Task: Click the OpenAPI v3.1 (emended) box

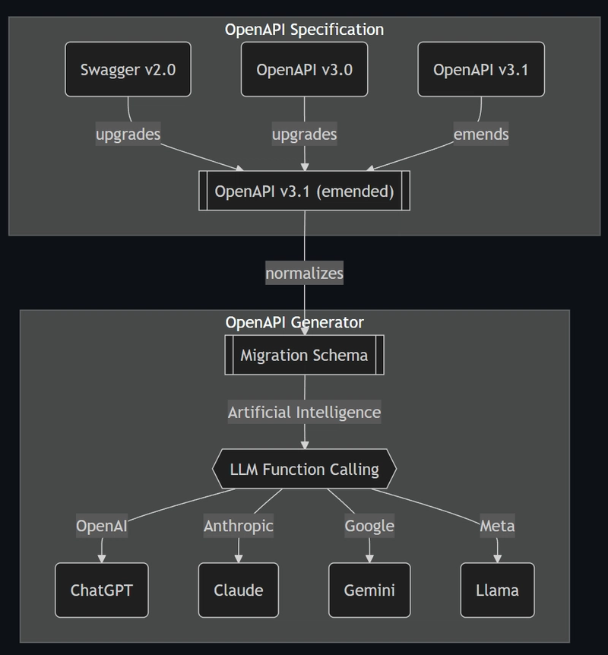Action: (304, 191)
